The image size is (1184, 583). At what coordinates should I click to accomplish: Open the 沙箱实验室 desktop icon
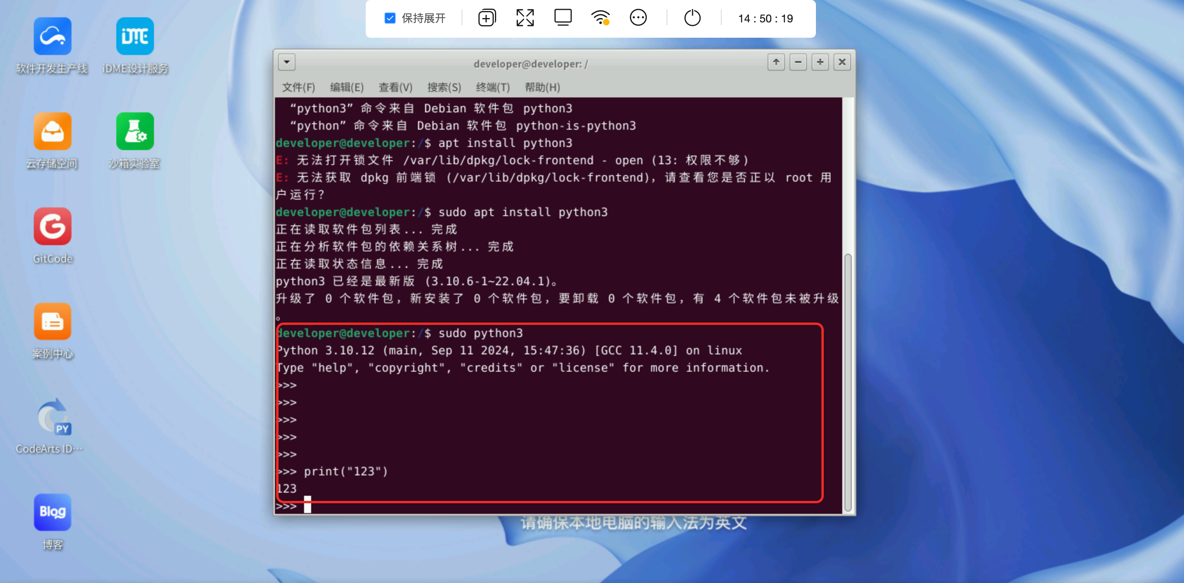(x=135, y=132)
